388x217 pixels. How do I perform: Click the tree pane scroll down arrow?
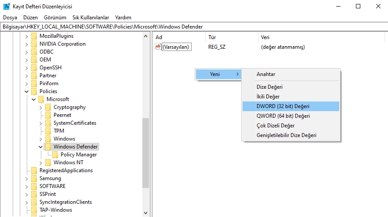pos(146,213)
